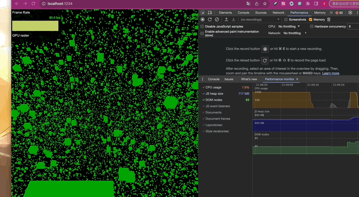The image size is (359, 197).
Task: Open the blue ring extension icon
Action: [292, 4]
